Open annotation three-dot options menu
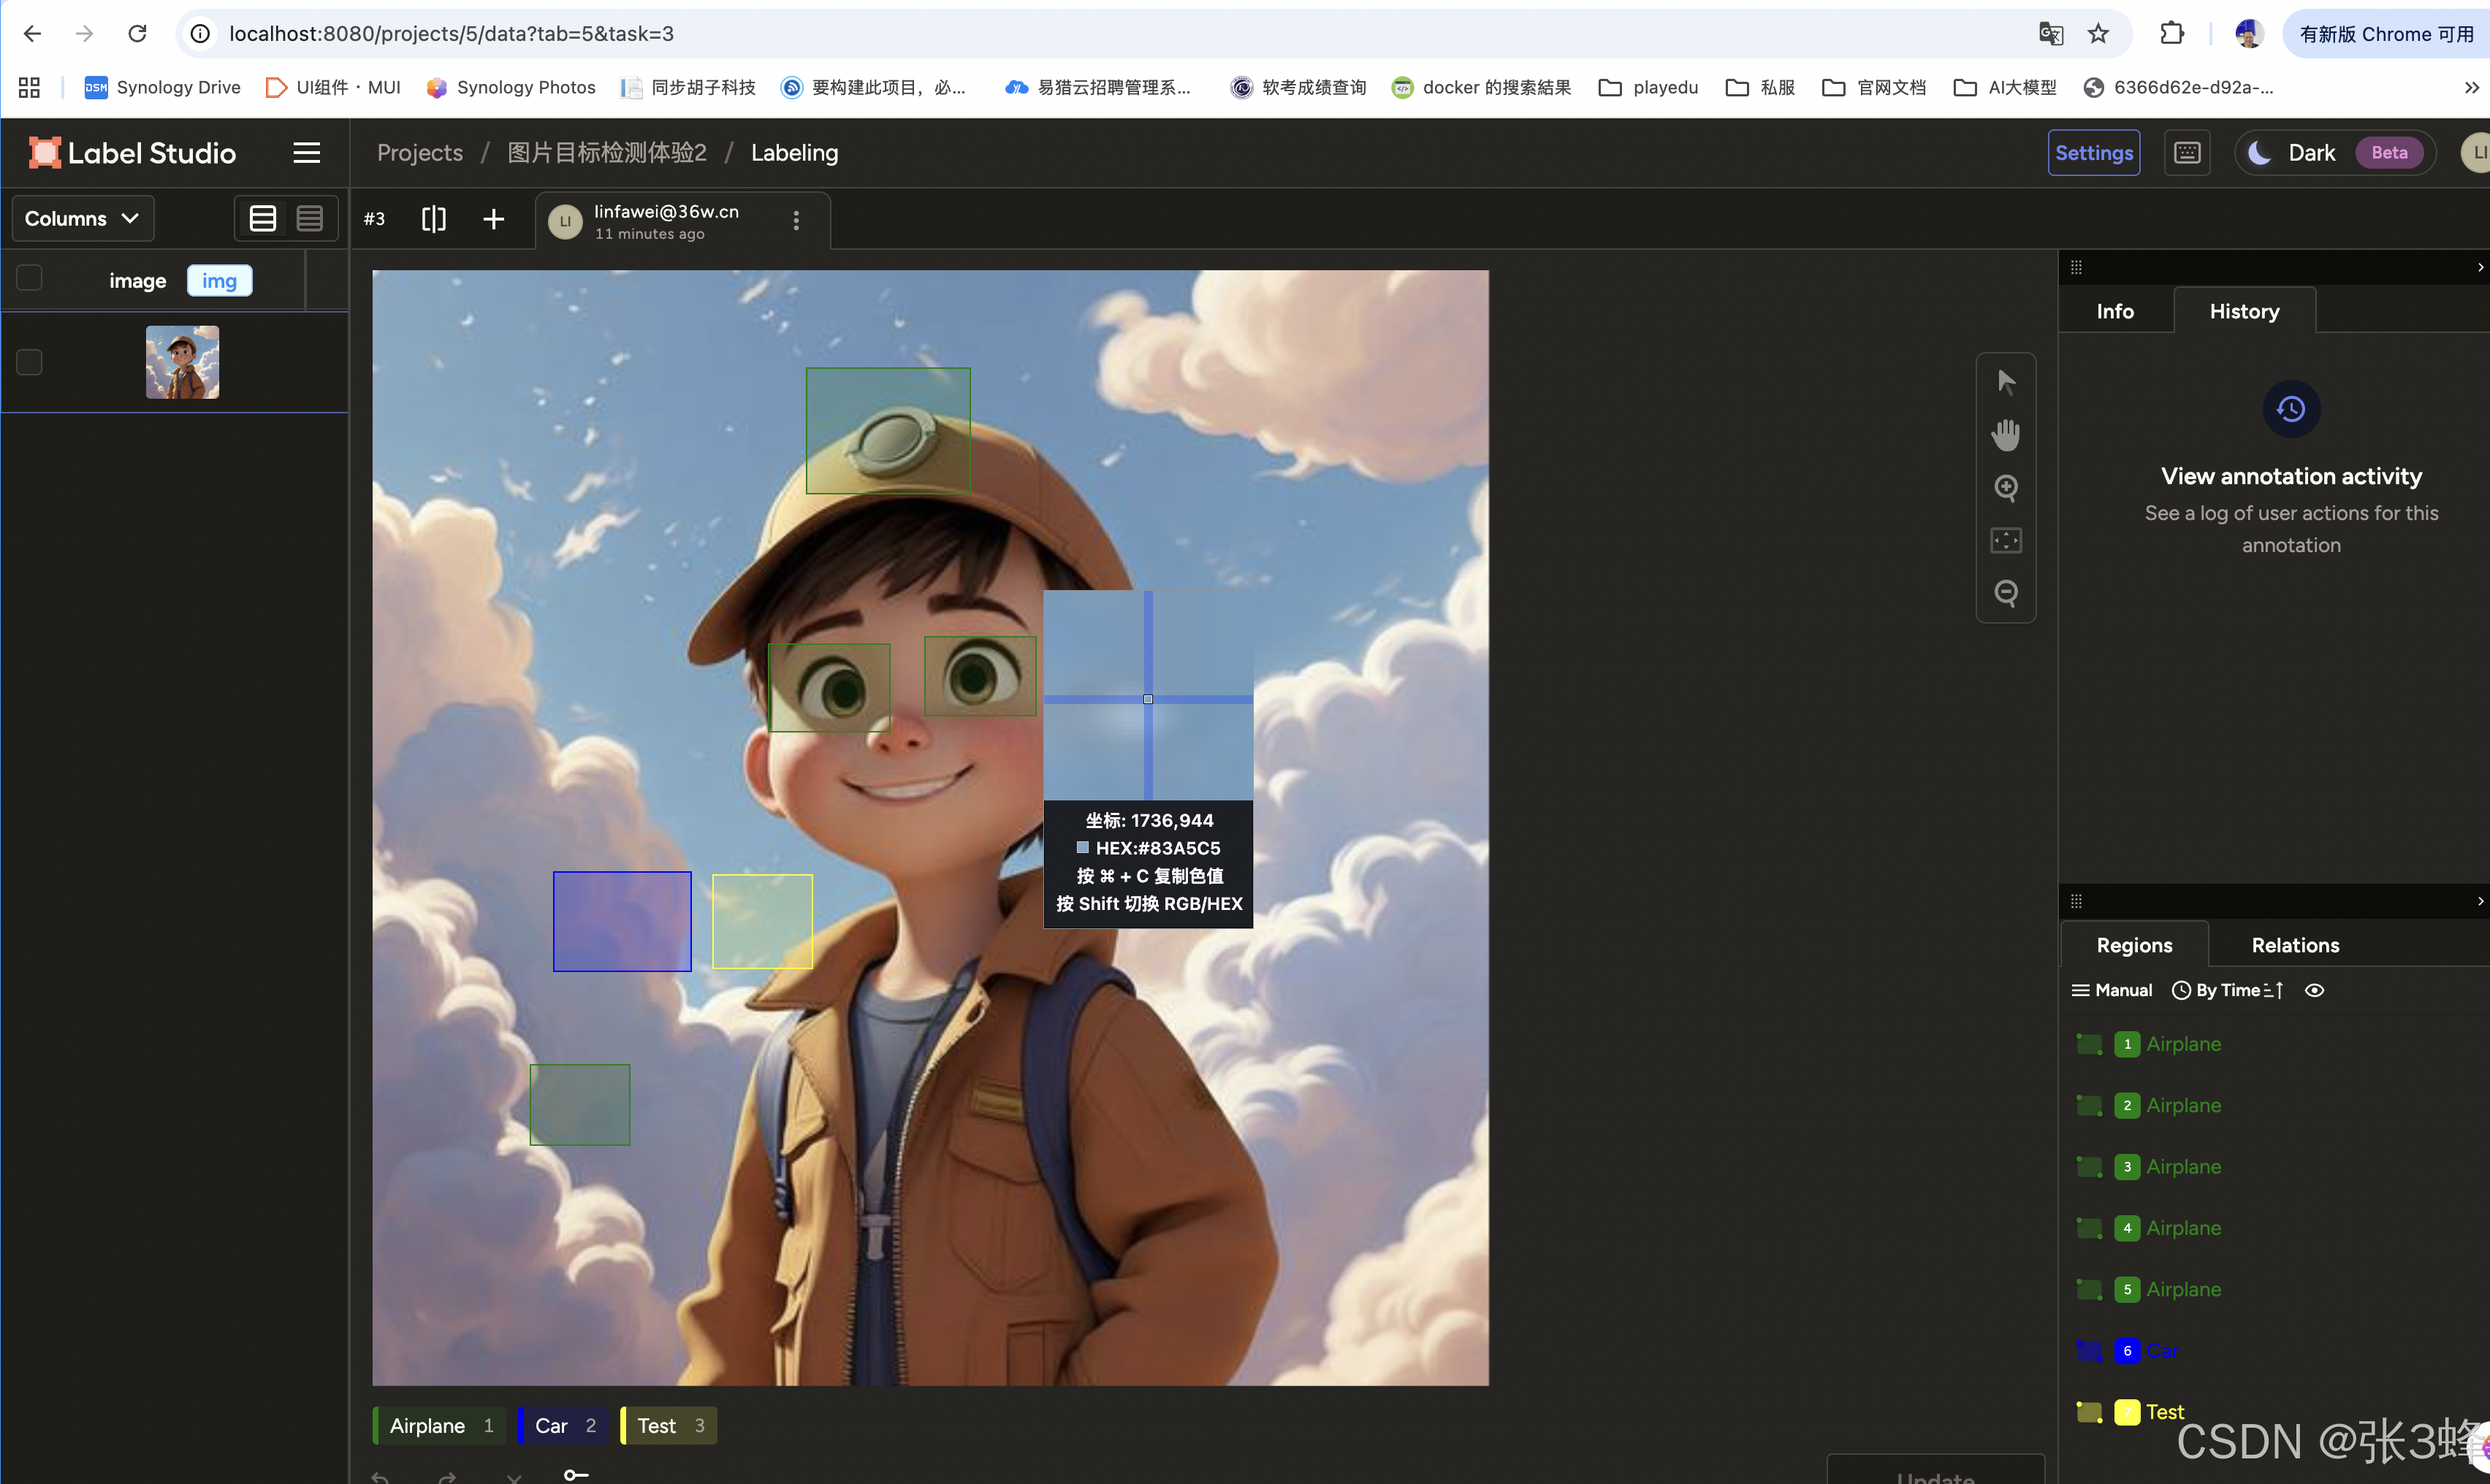2490x1484 pixels. [x=796, y=220]
